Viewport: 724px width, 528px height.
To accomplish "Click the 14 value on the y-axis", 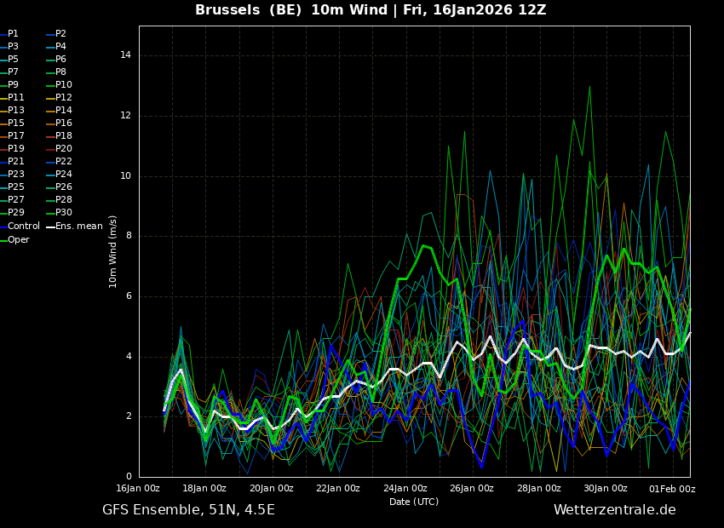I will tap(125, 55).
